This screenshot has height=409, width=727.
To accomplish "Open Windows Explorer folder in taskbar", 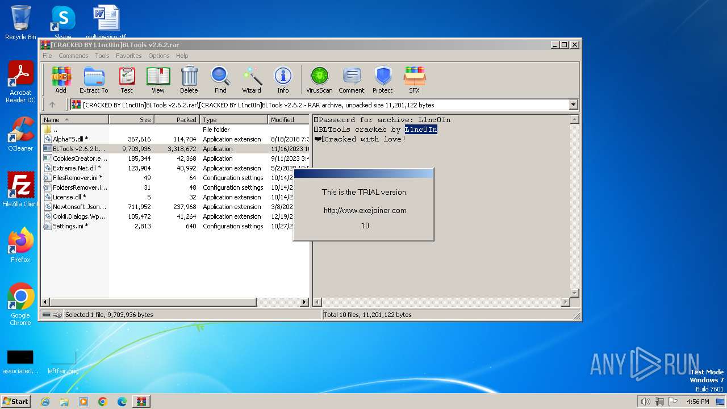I will tap(64, 402).
